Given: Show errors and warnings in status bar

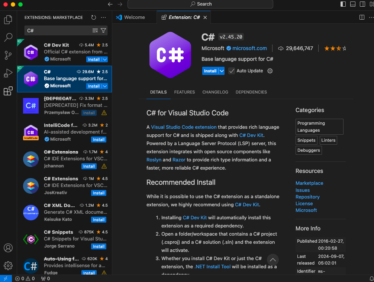Looking at the screenshot, I should [x=25, y=278].
